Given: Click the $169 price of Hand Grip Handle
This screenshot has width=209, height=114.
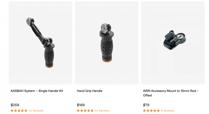Looking at the screenshot, I should 81,105.
